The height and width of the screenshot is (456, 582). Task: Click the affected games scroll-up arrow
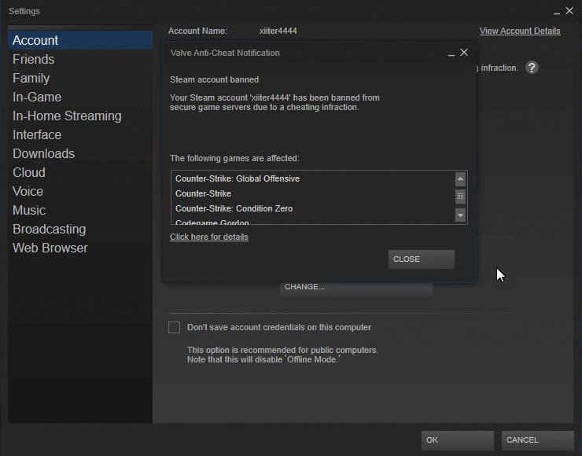460,179
